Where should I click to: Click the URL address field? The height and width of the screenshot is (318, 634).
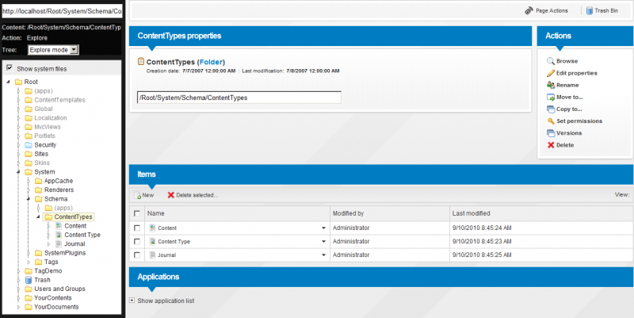[x=62, y=11]
